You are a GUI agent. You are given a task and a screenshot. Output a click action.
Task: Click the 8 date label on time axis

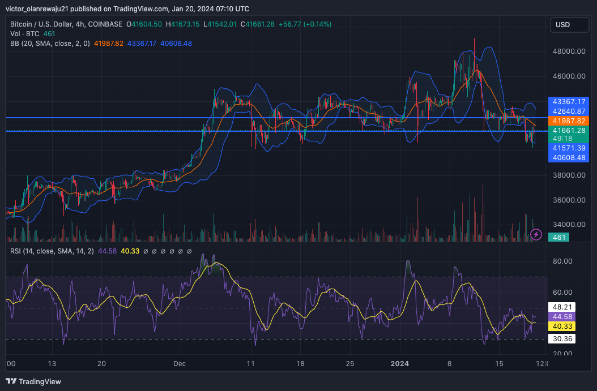tap(449, 364)
